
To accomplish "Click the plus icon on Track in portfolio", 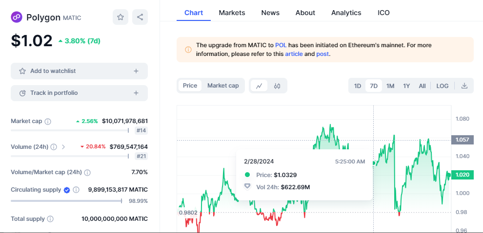I will 136,93.
